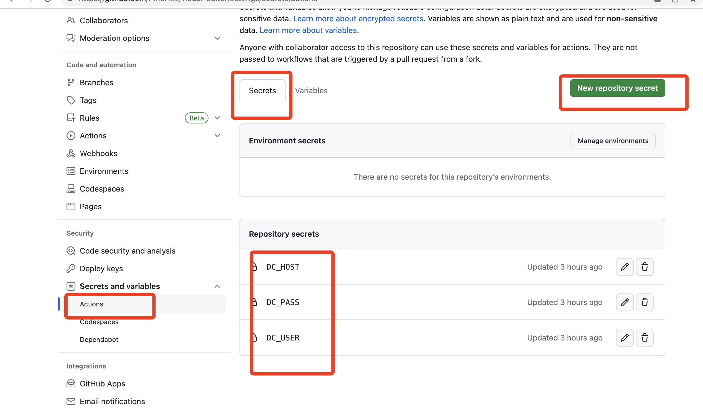Click the edit pencil icon for DC_HOST
The height and width of the screenshot is (413, 703).
(624, 267)
